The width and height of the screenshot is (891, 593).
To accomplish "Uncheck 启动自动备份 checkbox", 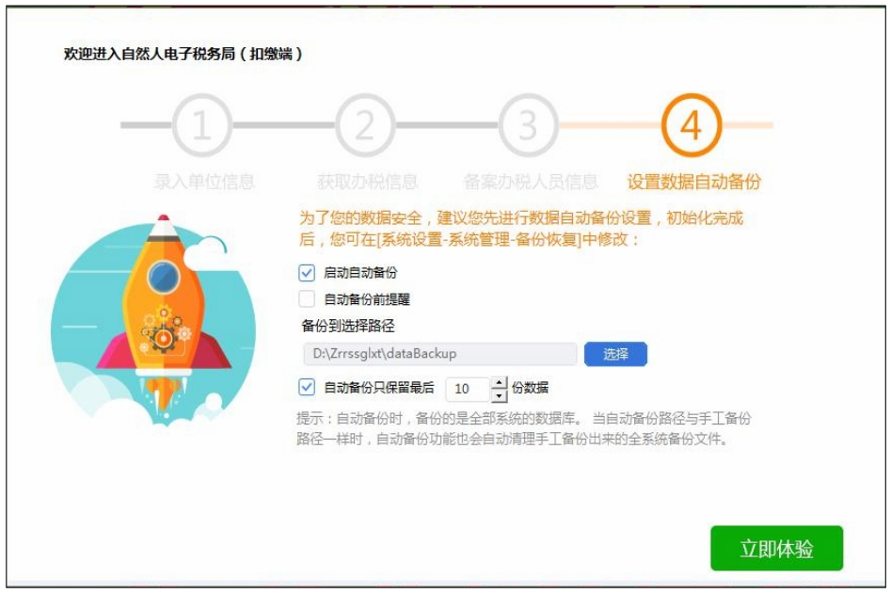I will pos(307,273).
